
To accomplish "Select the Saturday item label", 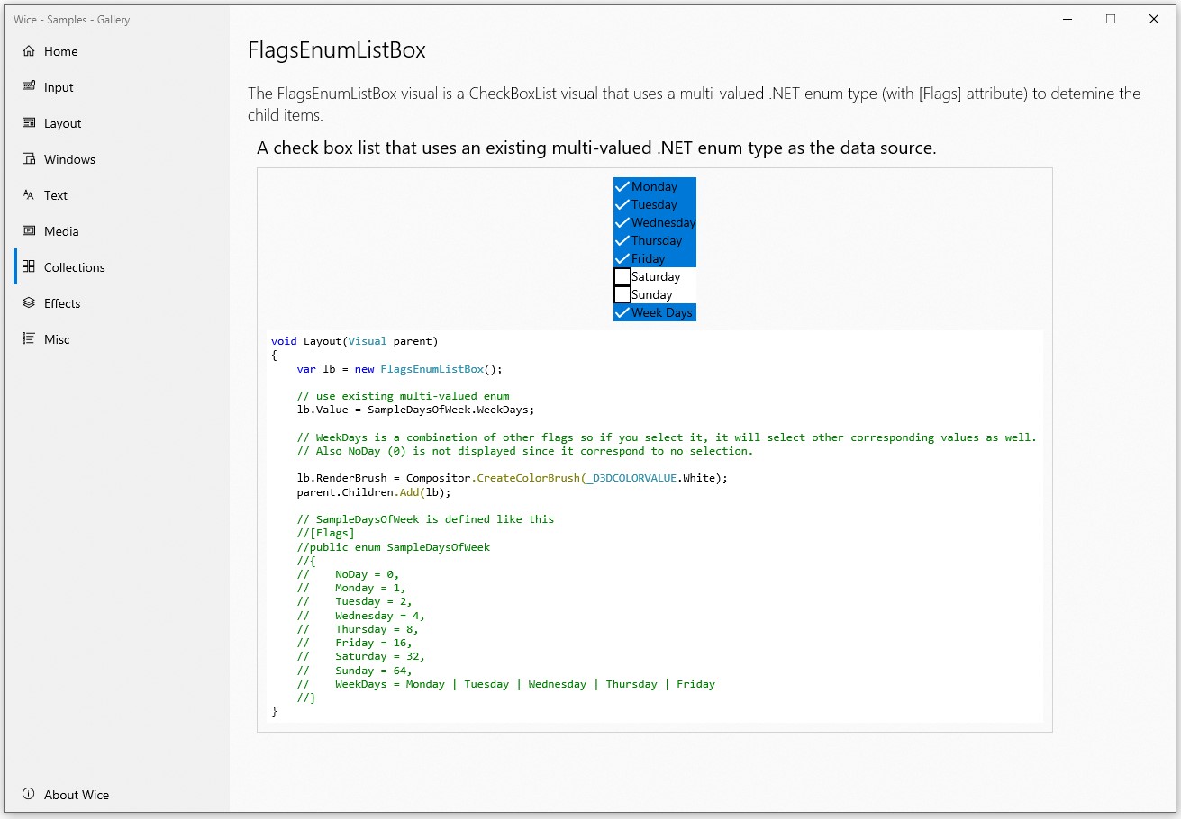I will (x=656, y=276).
